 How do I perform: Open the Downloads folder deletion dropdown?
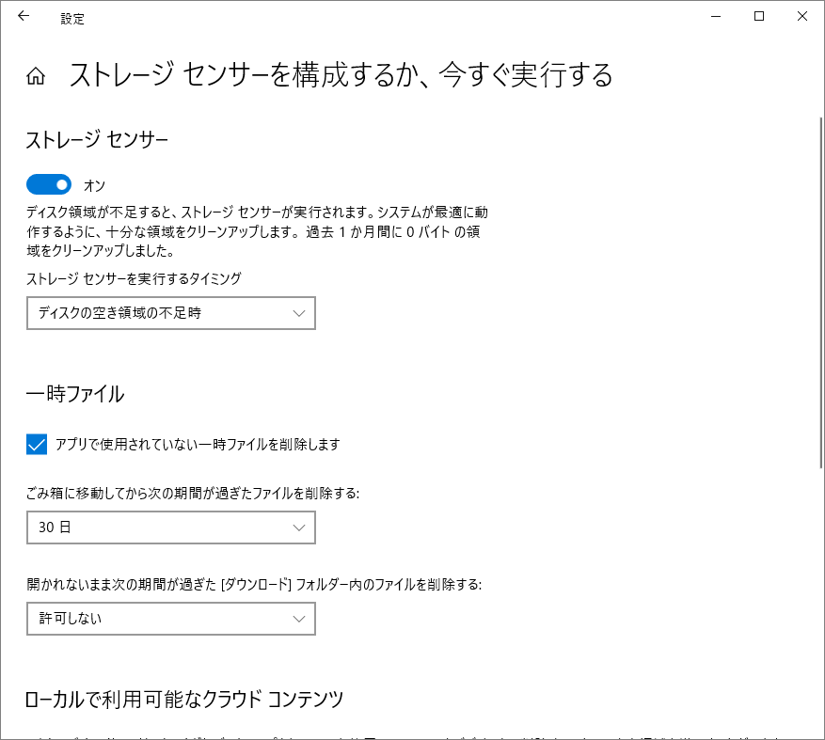(x=170, y=619)
